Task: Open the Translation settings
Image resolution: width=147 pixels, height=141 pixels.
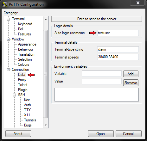Action: pos(26,54)
